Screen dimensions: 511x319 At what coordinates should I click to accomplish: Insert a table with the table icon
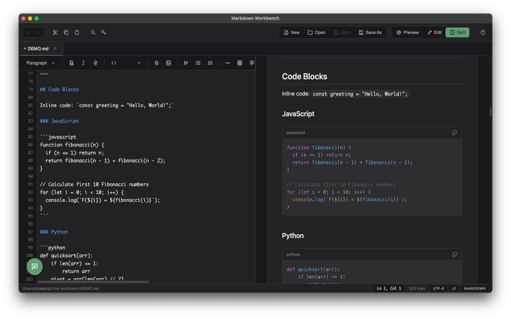click(x=239, y=63)
